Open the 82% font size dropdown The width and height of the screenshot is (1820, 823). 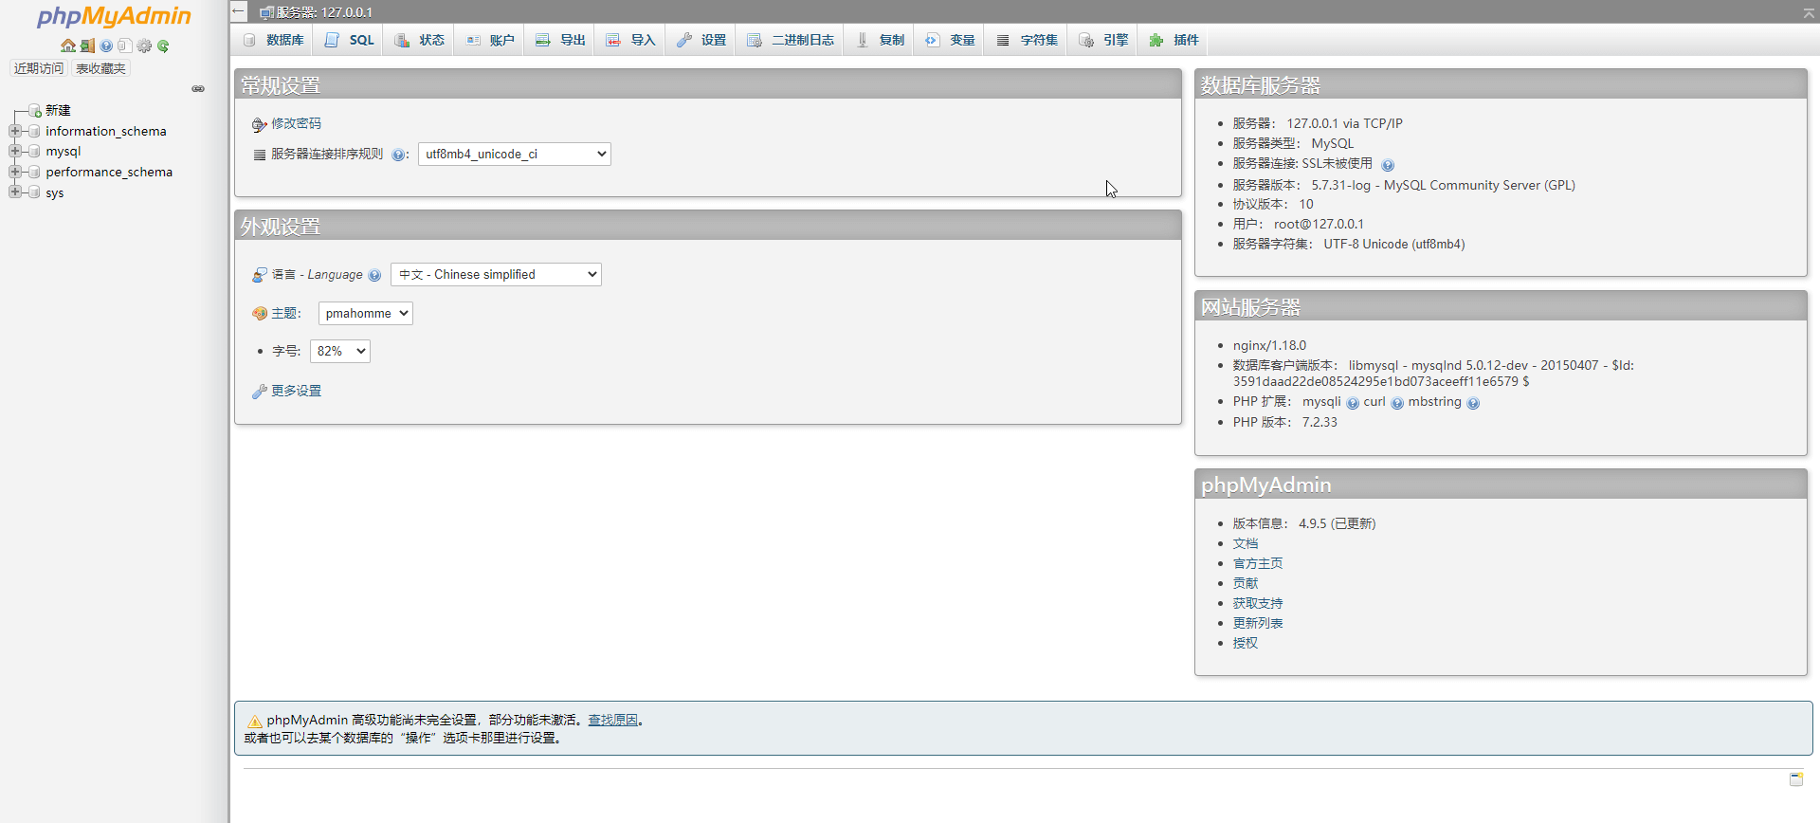(x=340, y=351)
